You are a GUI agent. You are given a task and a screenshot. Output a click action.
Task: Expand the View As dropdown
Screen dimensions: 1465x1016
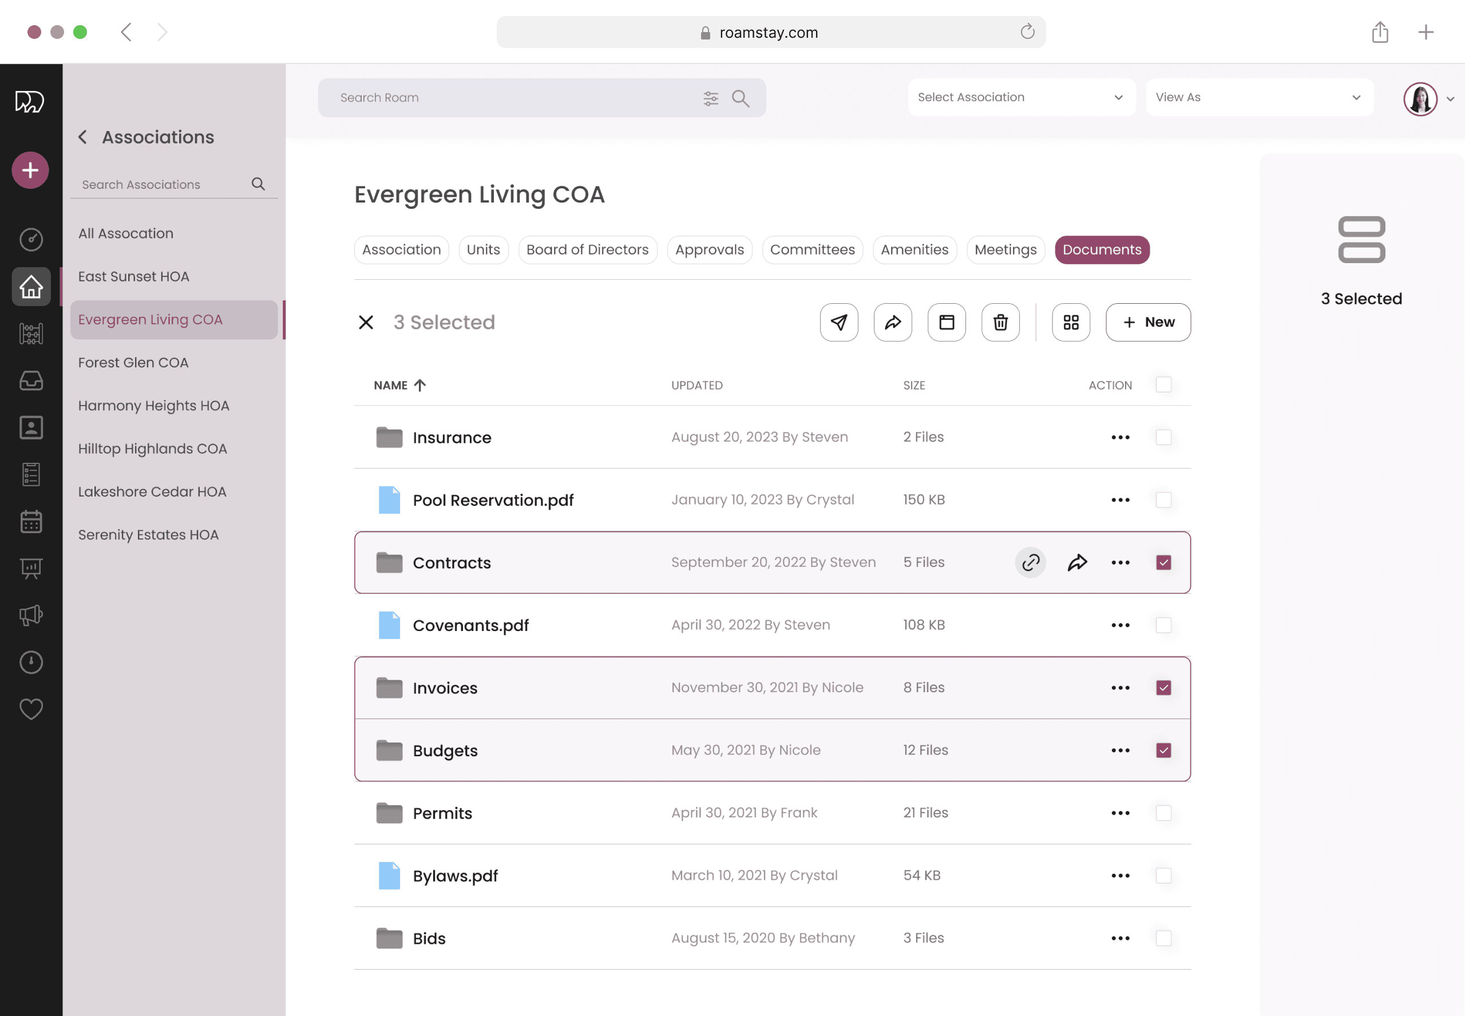1259,97
